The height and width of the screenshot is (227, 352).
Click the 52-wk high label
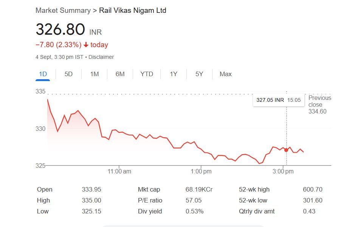tap(254, 189)
